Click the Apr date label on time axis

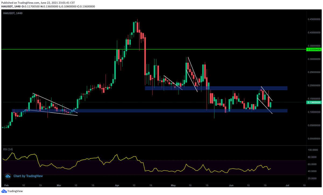coord(117,185)
